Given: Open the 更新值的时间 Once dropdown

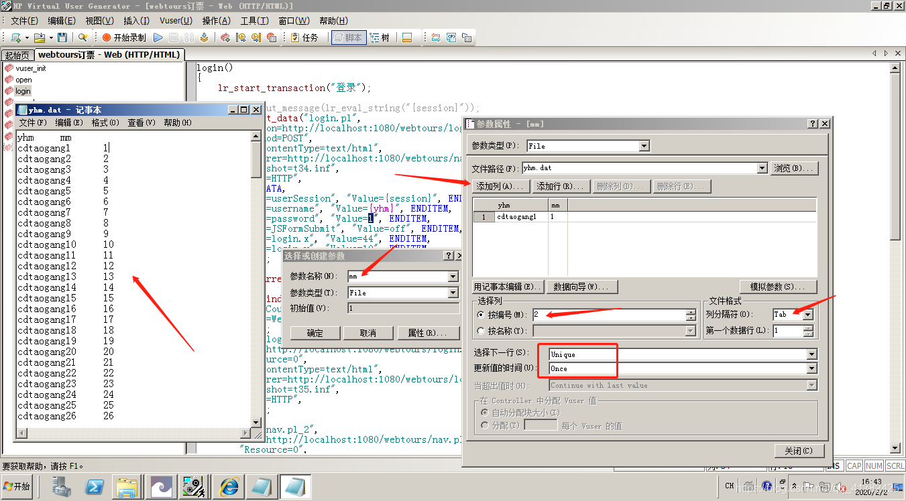Looking at the screenshot, I should (812, 368).
